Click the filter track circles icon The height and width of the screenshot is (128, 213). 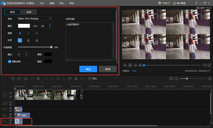[x=5, y=109]
